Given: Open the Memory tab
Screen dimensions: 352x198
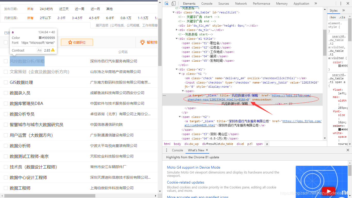Looking at the screenshot, I should [282, 4].
